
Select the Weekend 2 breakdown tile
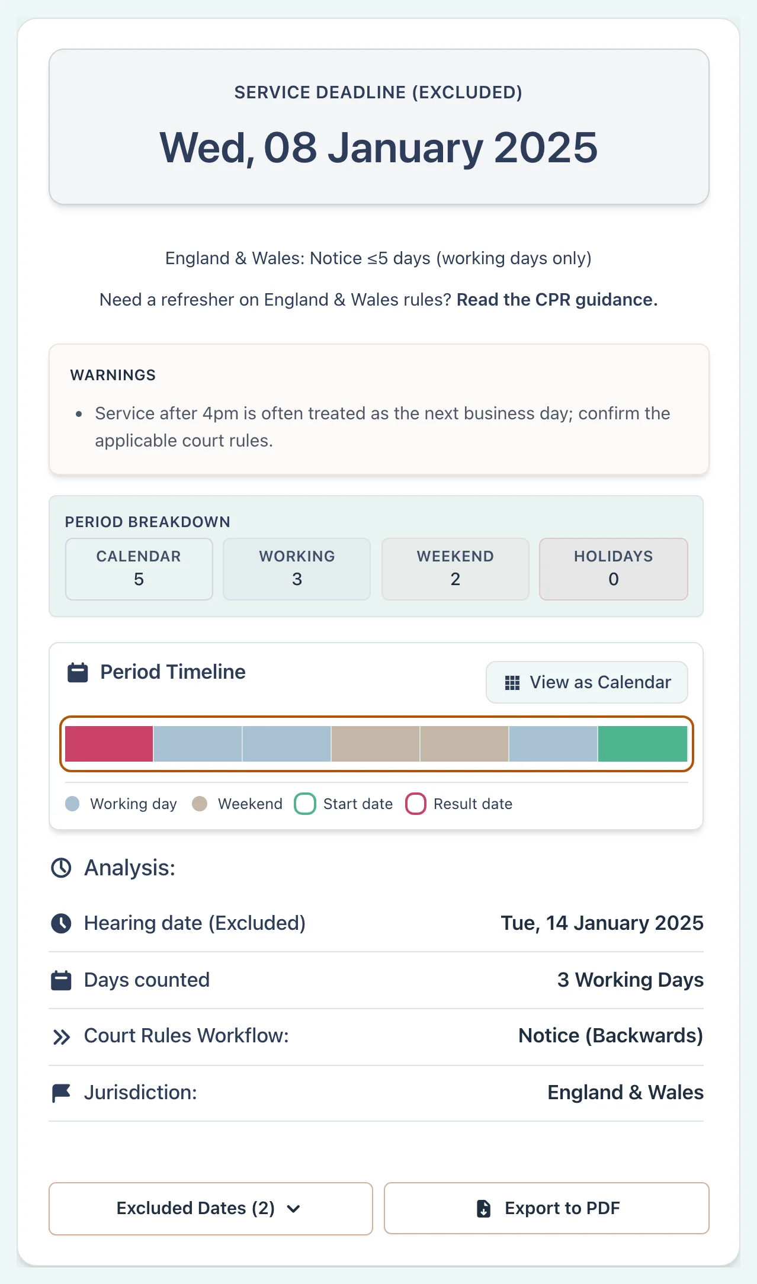coord(456,569)
